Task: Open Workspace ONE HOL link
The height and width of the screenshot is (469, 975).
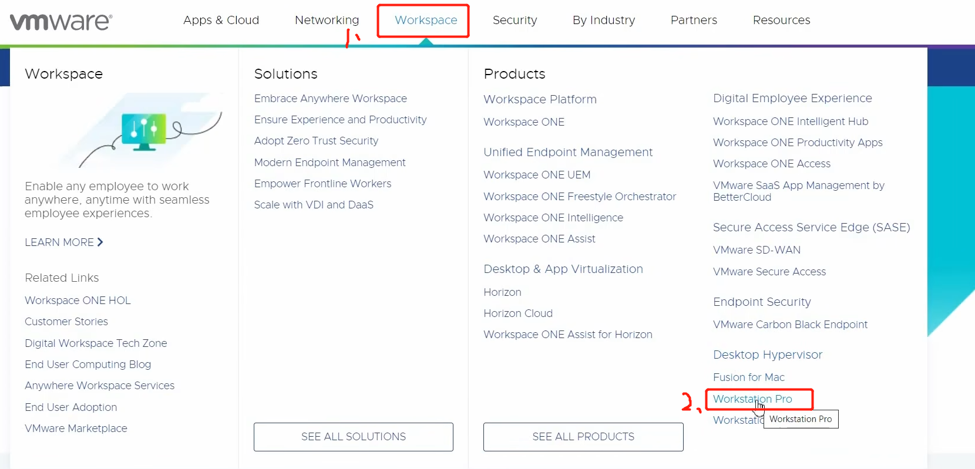Action: (x=78, y=300)
